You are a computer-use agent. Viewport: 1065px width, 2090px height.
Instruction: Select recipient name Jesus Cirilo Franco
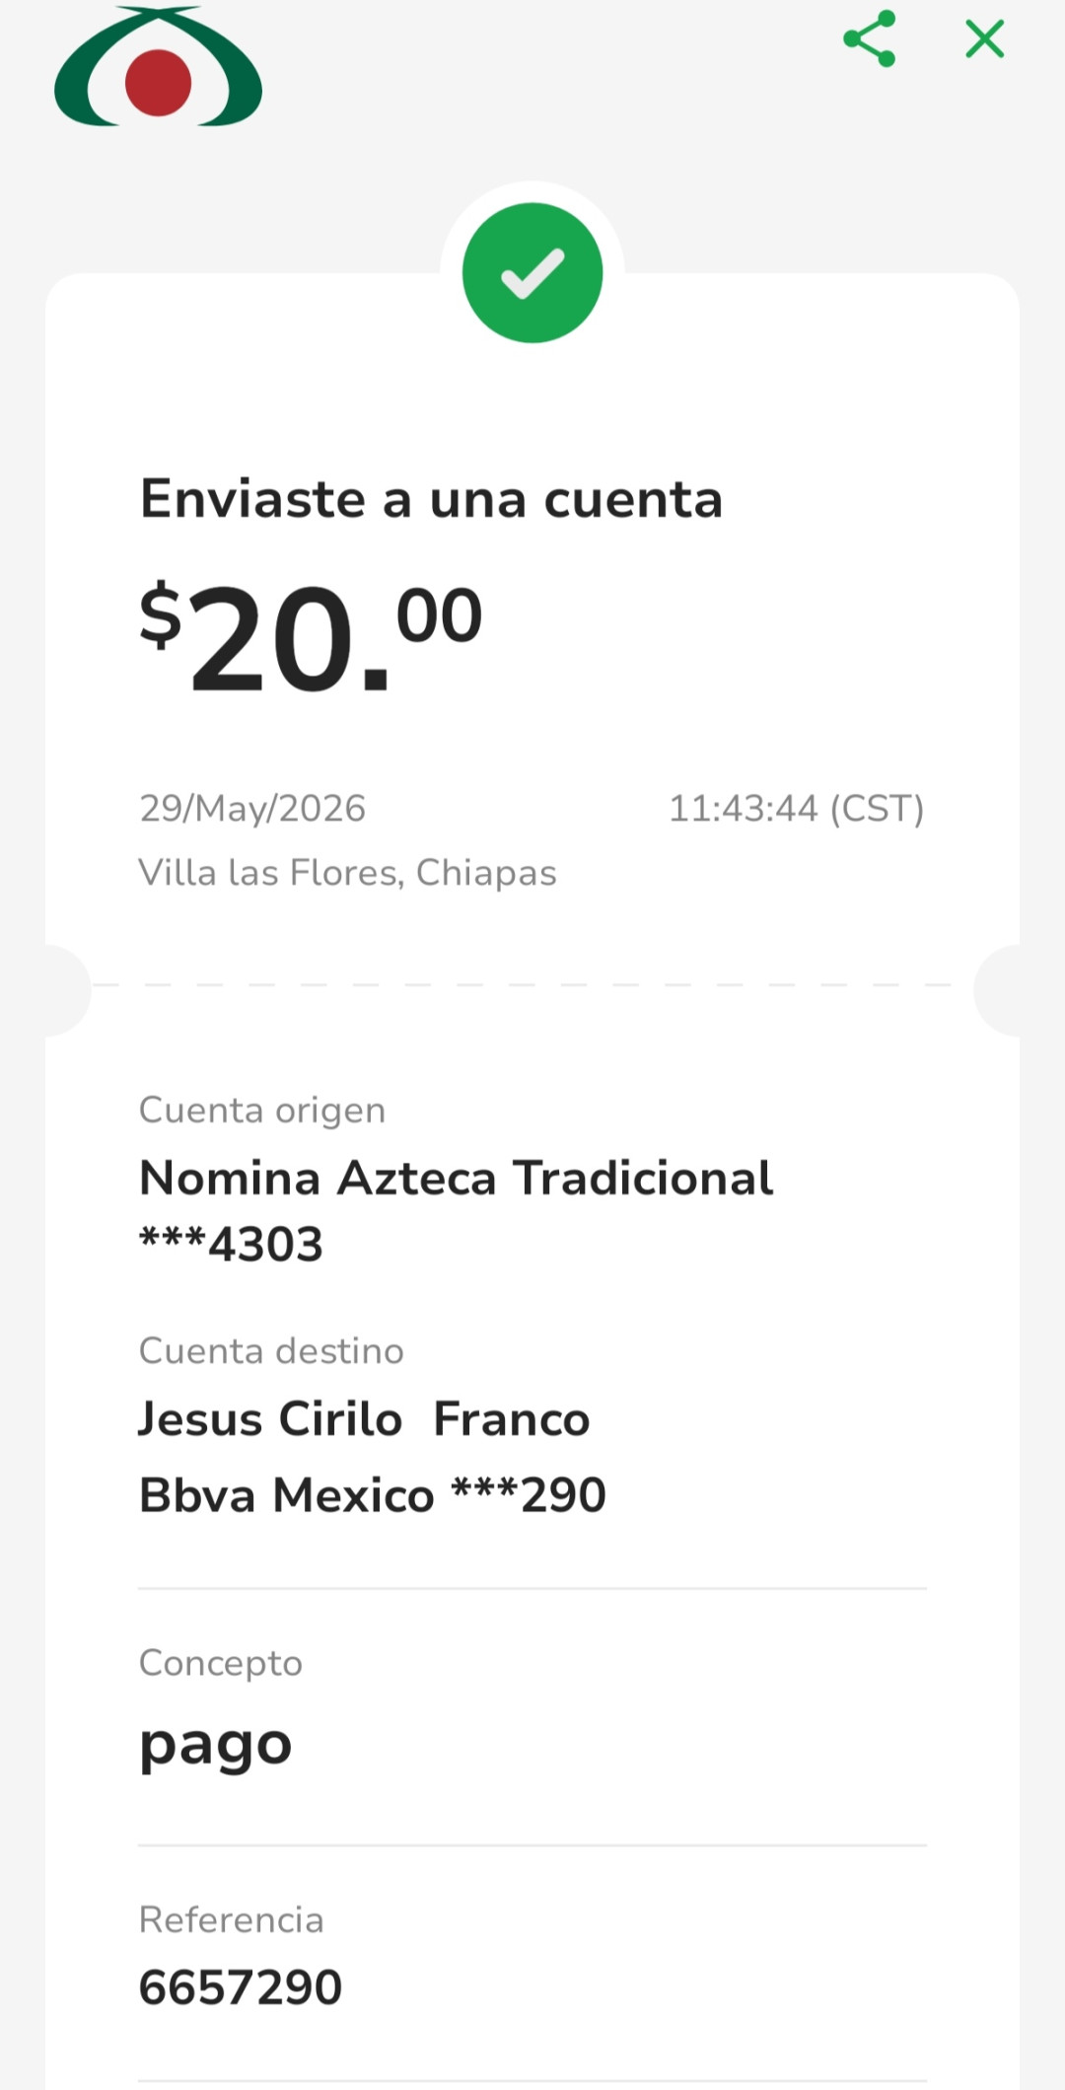(x=364, y=1419)
